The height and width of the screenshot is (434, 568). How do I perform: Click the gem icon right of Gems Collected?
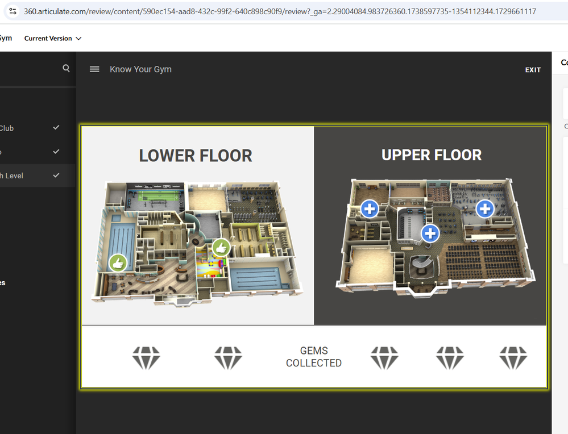point(384,358)
